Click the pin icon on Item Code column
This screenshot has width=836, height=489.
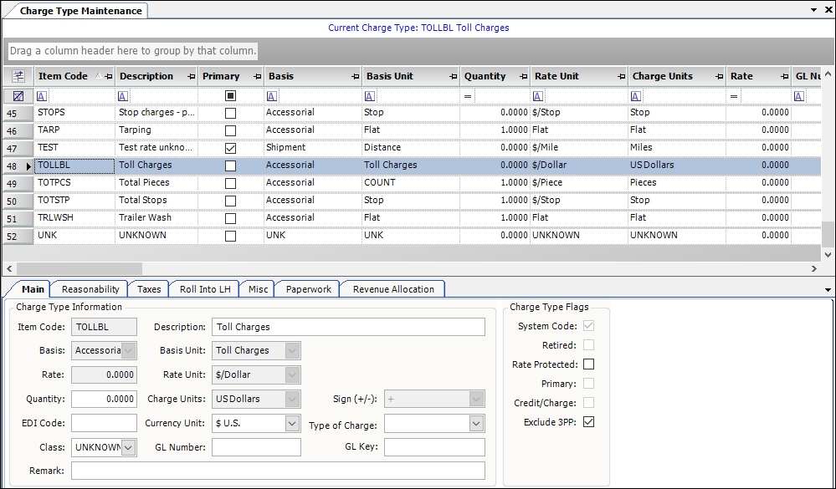(107, 76)
